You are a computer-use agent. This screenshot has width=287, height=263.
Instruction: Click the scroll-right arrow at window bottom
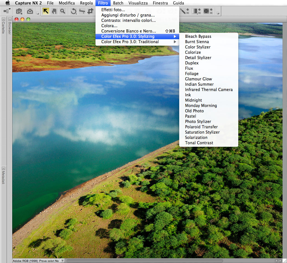[x=280, y=260]
